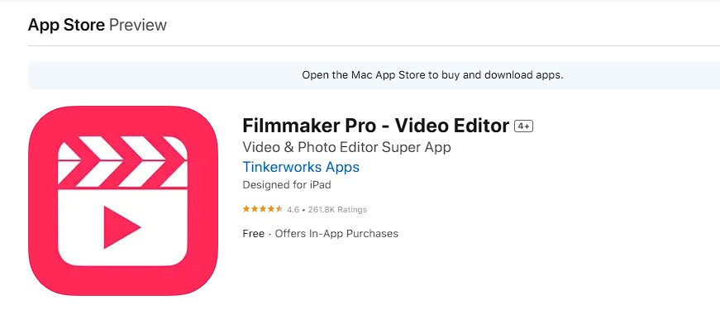
Task: Click the 4.6 average rating number
Action: 293,210
